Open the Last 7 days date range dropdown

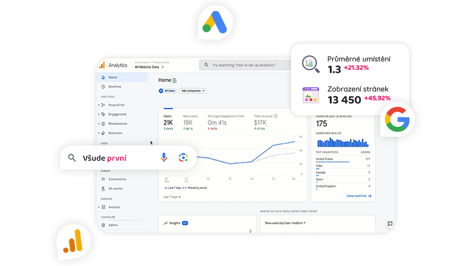click(172, 197)
